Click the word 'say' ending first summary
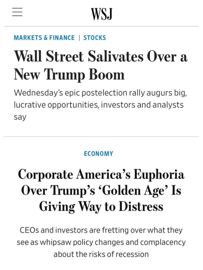203x270 pixels. (20, 117)
